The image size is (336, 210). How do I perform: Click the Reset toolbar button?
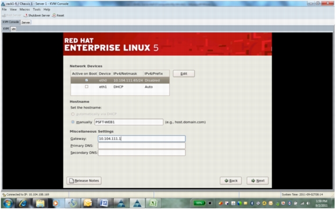(x=58, y=16)
